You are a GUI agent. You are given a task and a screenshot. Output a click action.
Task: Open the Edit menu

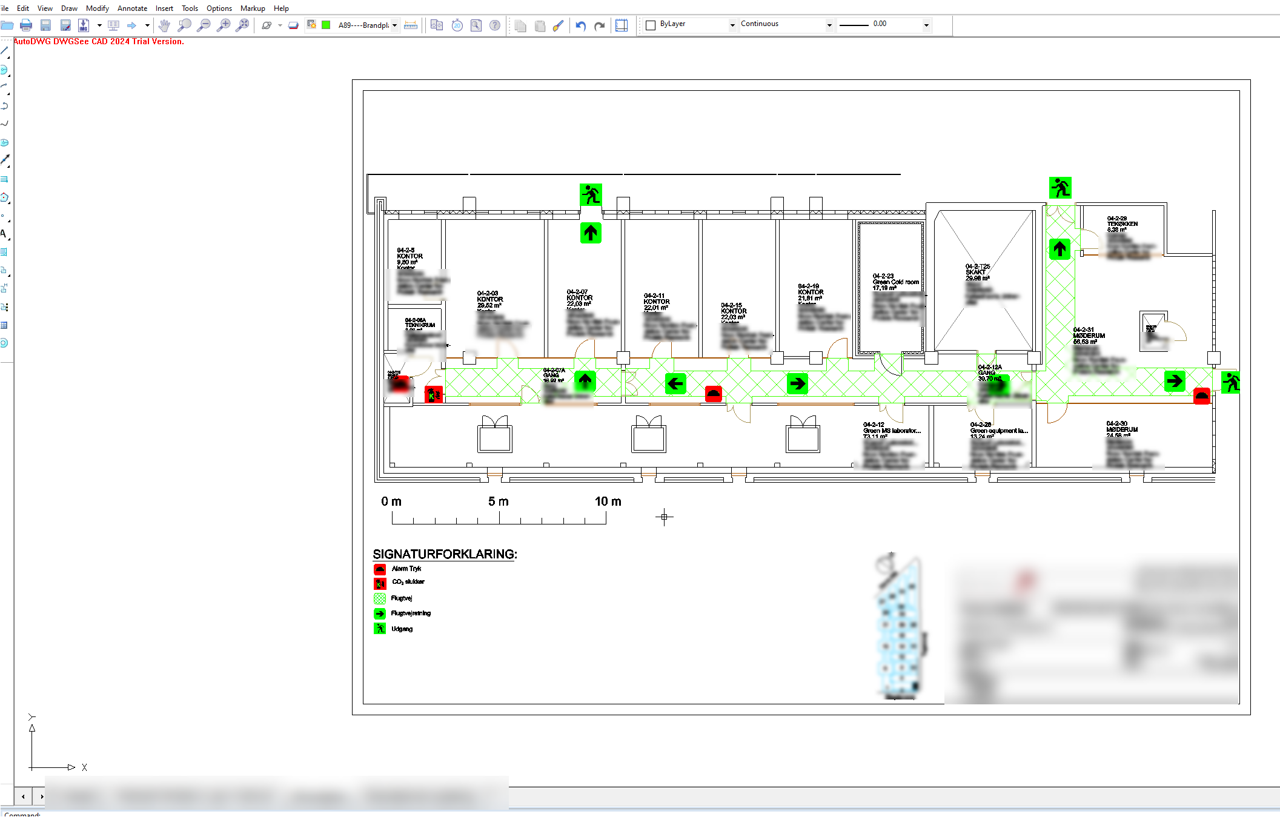click(23, 8)
